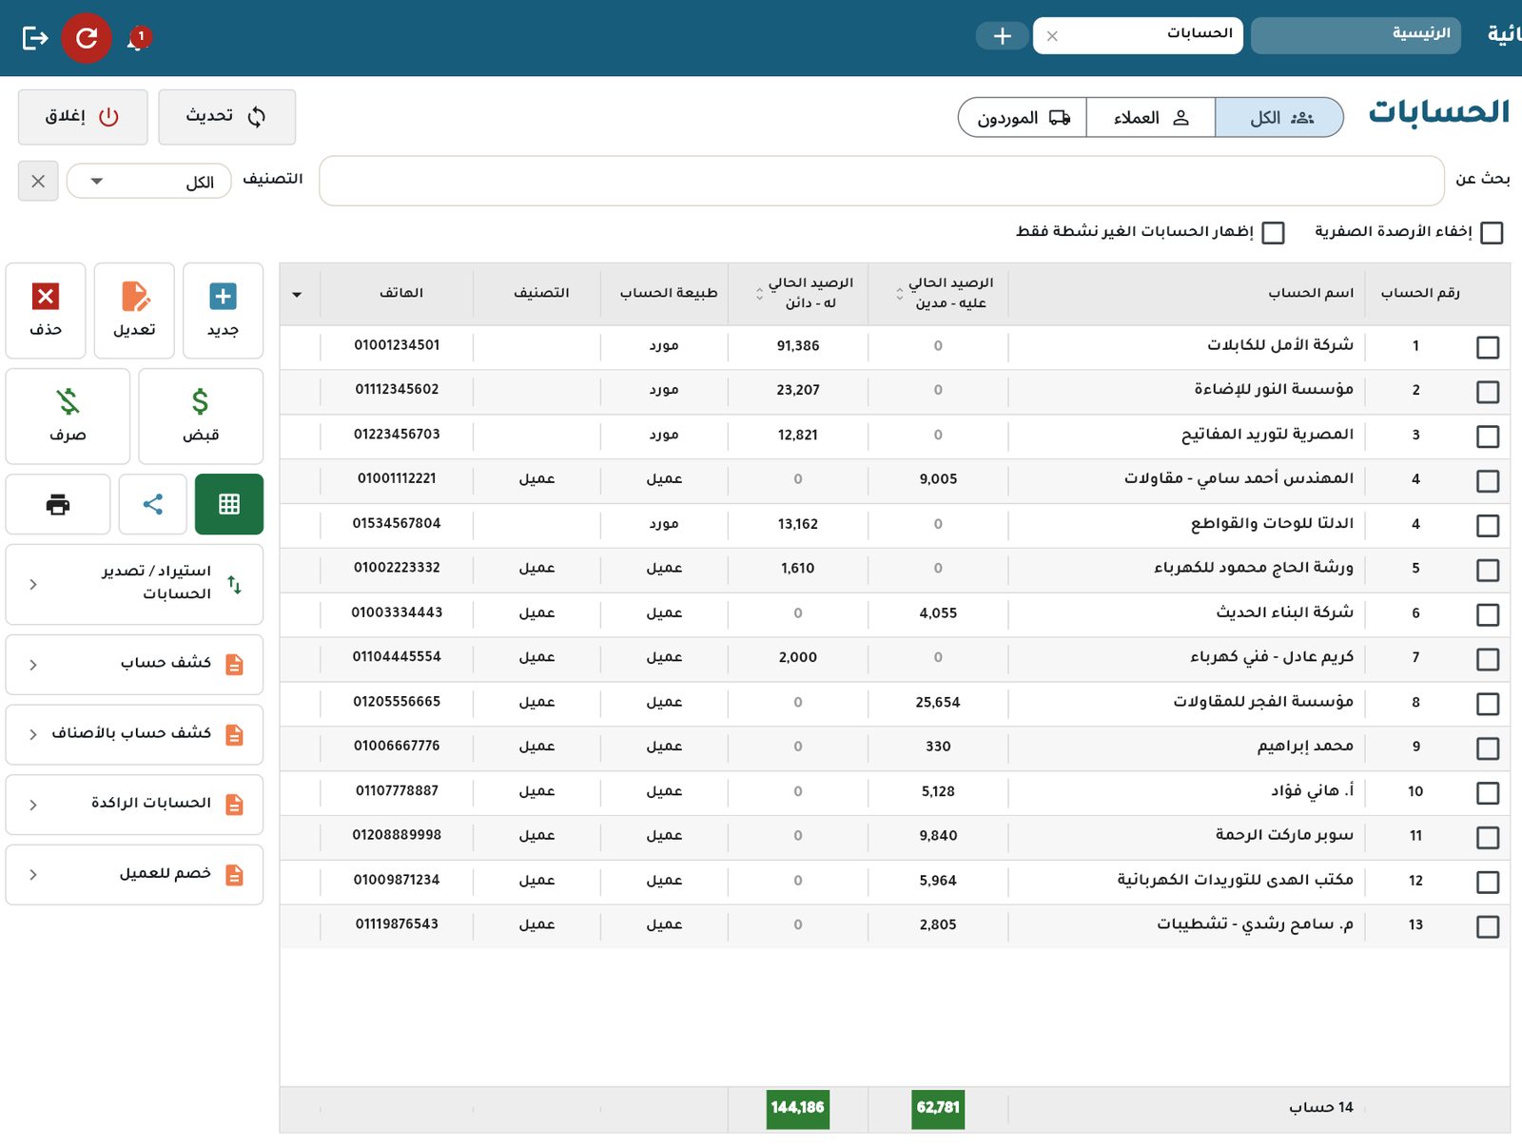Expand استيراد / تصدير الحسابات panel
This screenshot has height=1146, width=1522.
coord(134,584)
